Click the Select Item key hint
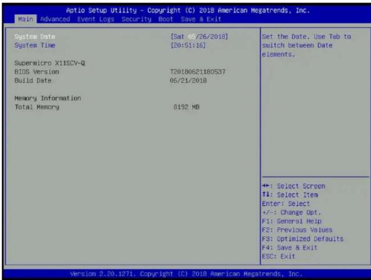The height and width of the screenshot is (280, 371). click(290, 195)
